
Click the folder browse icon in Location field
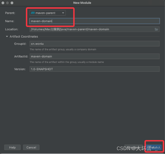pyautogui.click(x=156, y=29)
